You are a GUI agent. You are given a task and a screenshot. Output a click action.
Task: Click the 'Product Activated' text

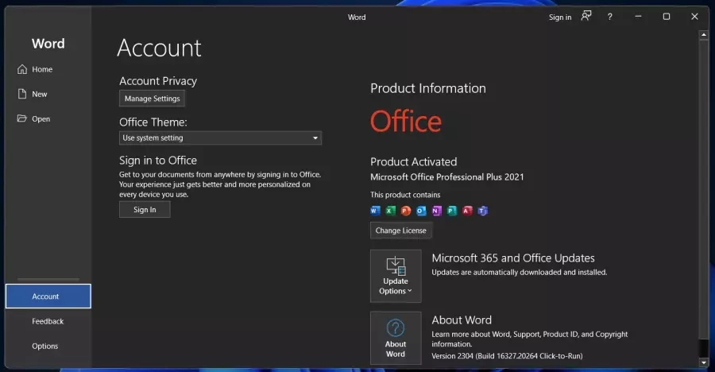point(413,161)
